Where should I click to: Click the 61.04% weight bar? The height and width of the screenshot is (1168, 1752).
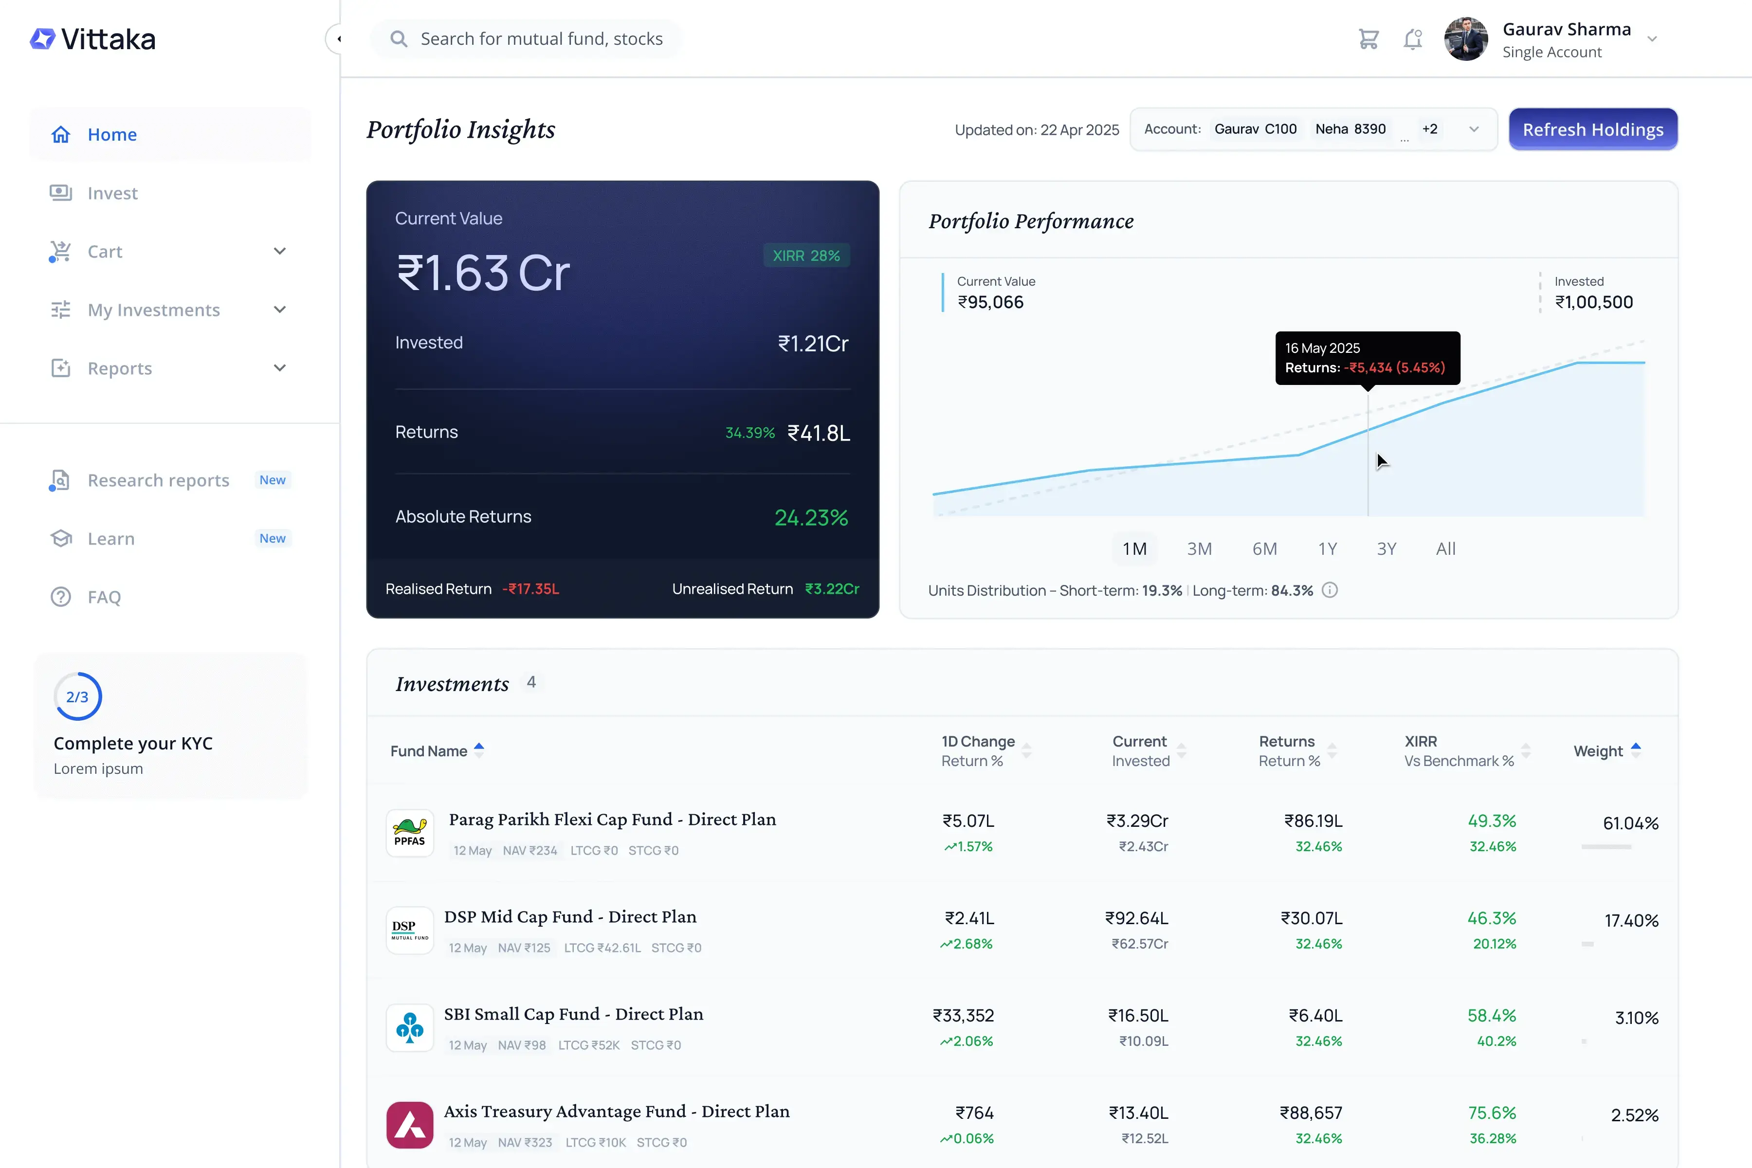[x=1606, y=847]
